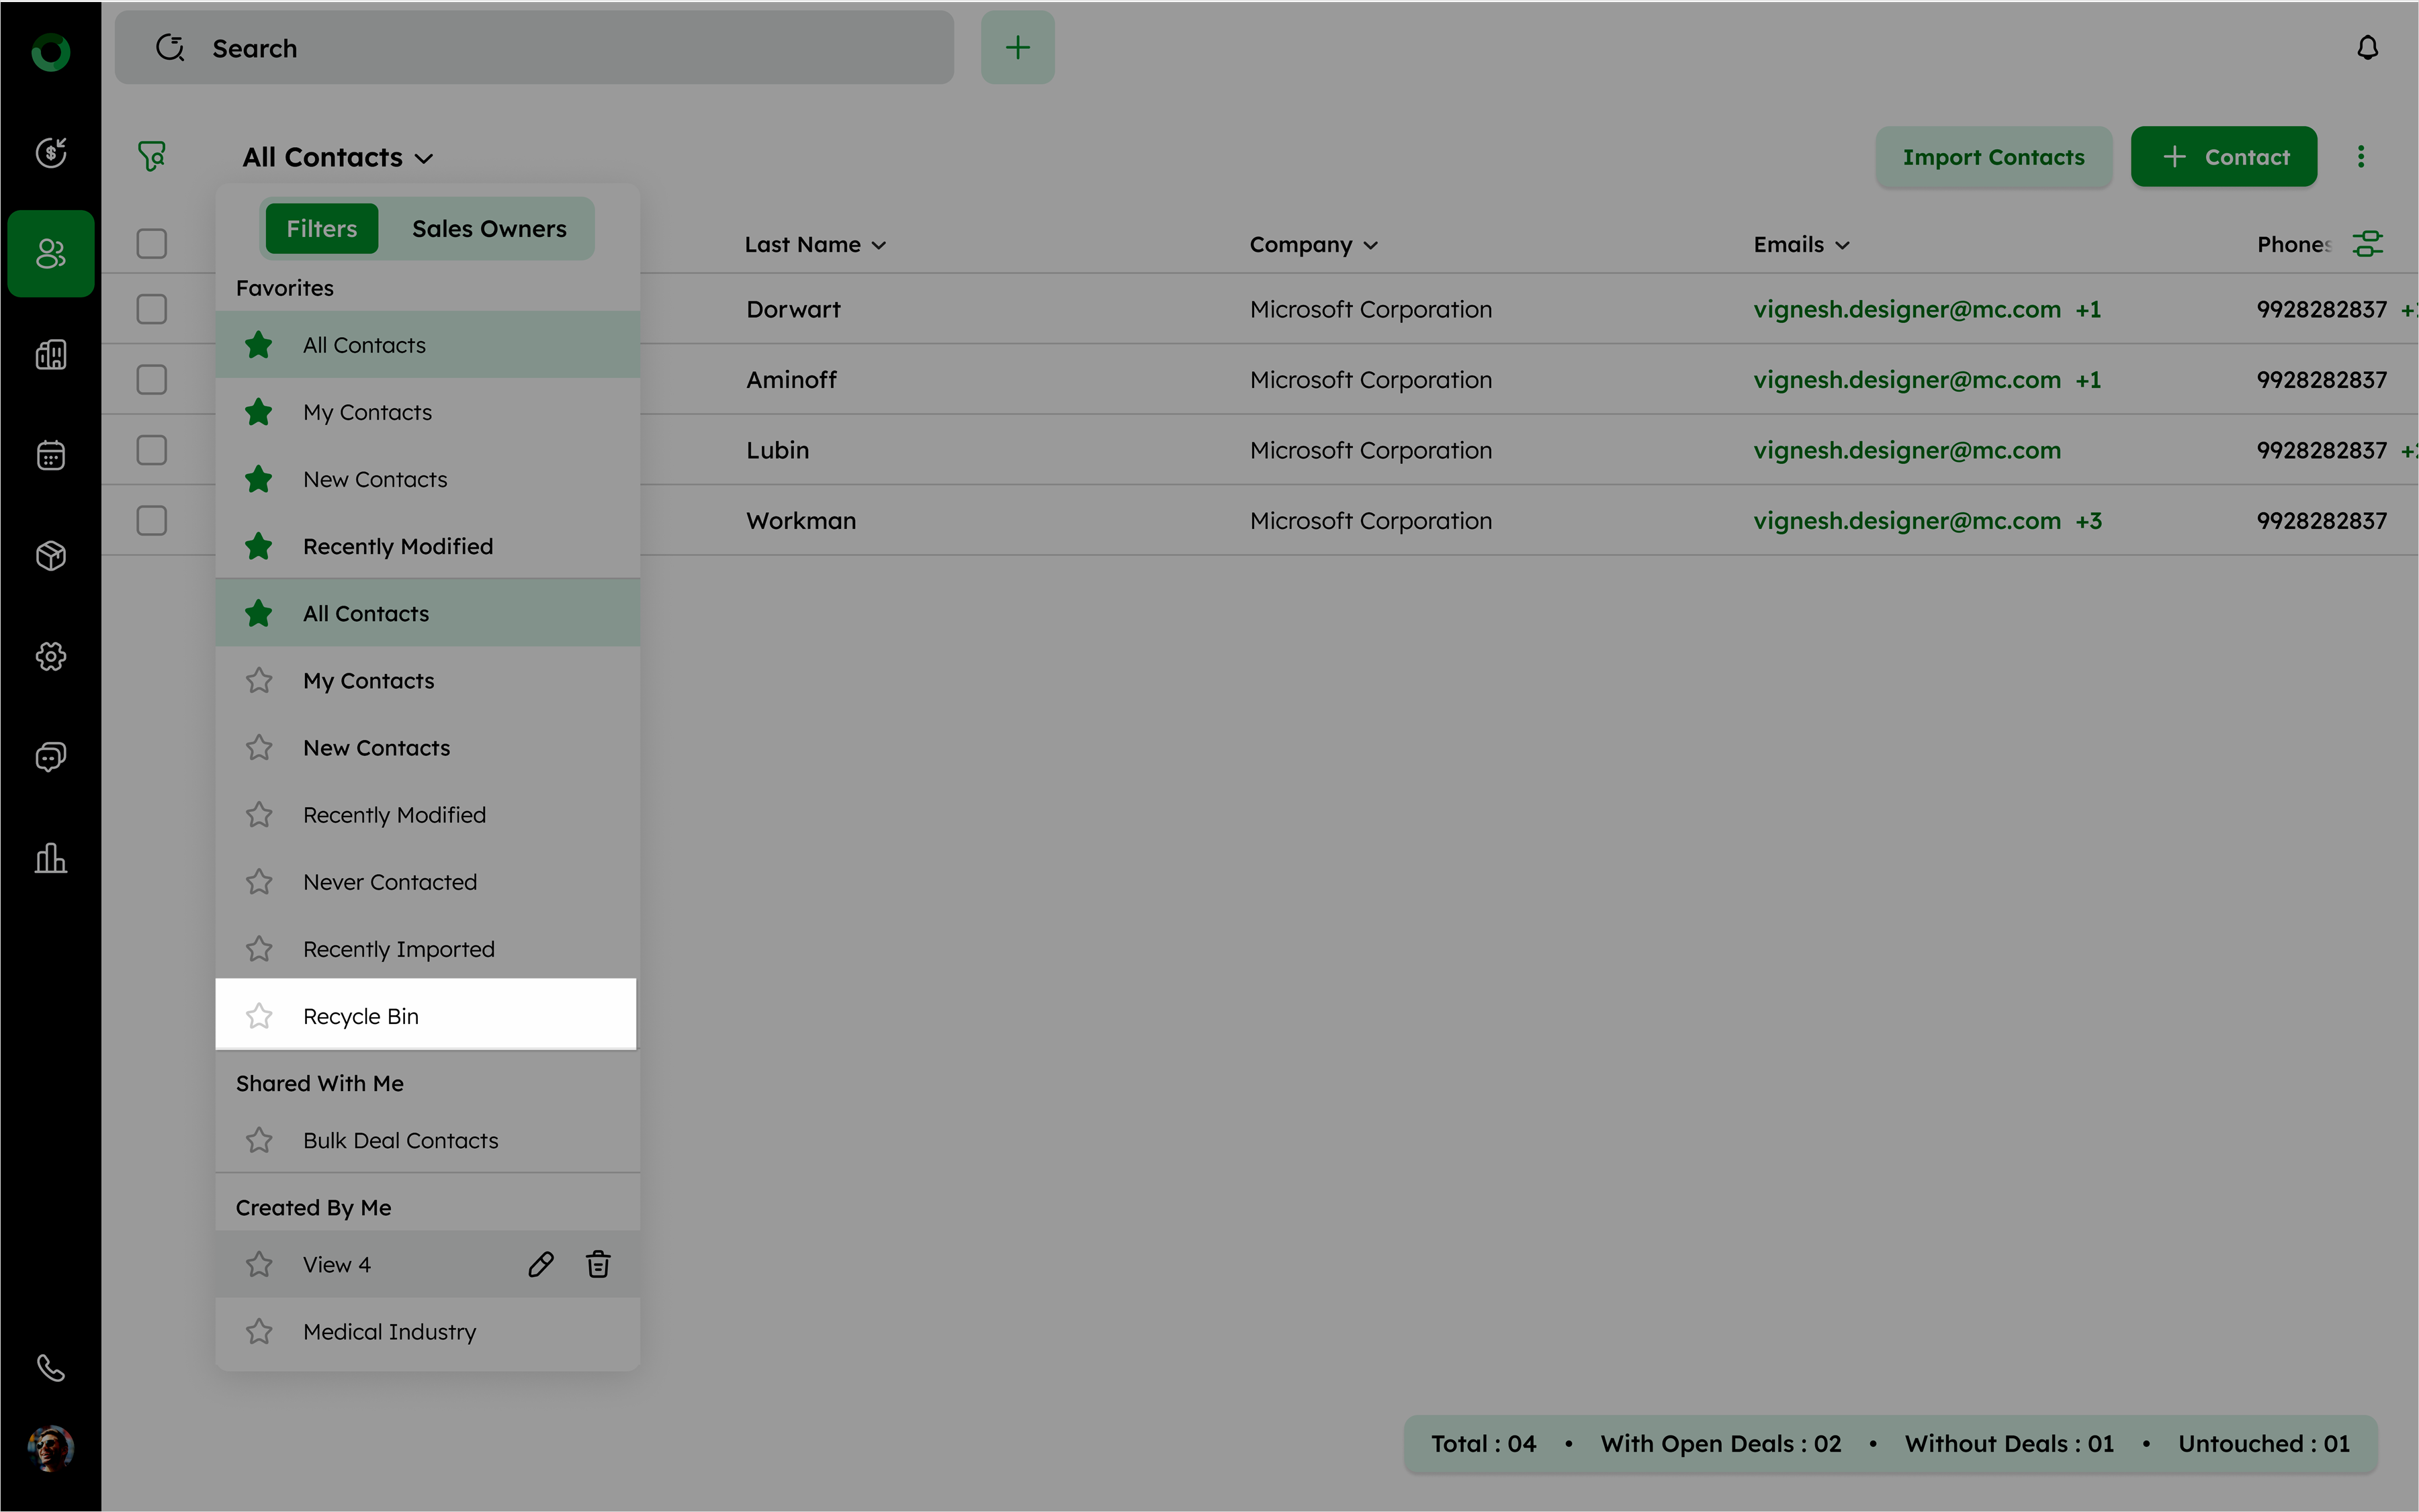
Task: Switch to the Sales Owners tab
Action: click(489, 229)
